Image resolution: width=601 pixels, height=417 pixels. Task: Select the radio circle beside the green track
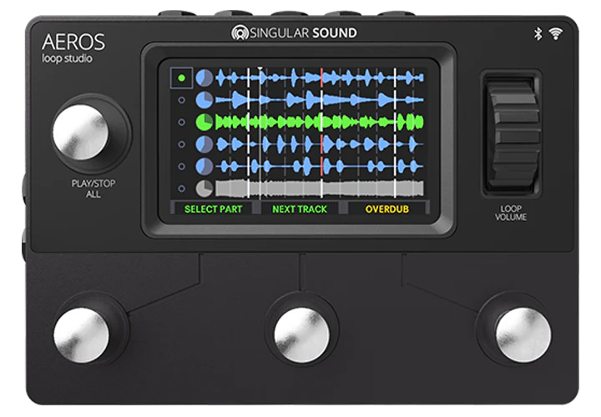tap(181, 122)
